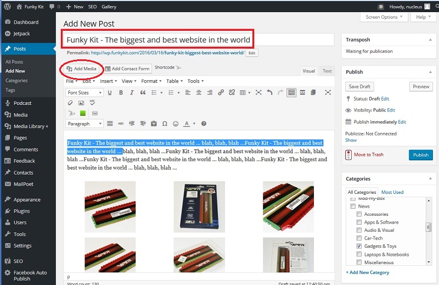
Task: Preview the post
Action: 421,87
